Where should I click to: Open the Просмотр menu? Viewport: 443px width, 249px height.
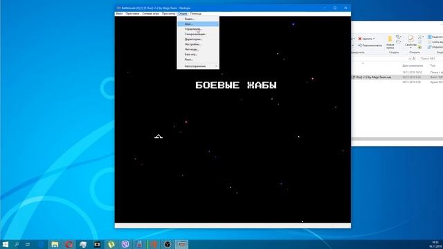(x=168, y=14)
